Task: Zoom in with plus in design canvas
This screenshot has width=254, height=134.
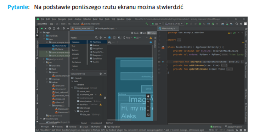Action: (x=148, y=102)
